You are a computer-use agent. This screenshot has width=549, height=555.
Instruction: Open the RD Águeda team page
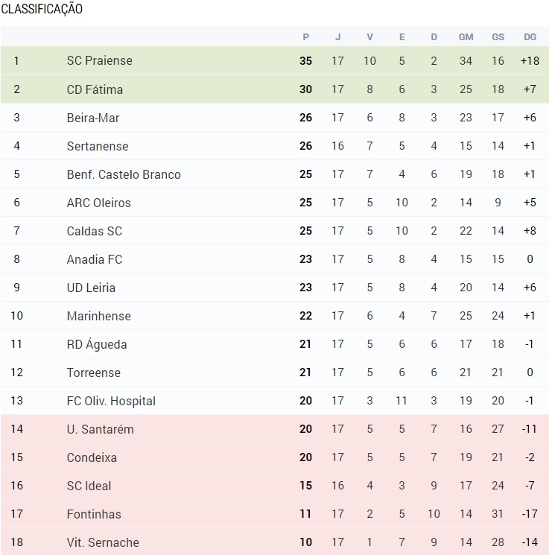97,344
